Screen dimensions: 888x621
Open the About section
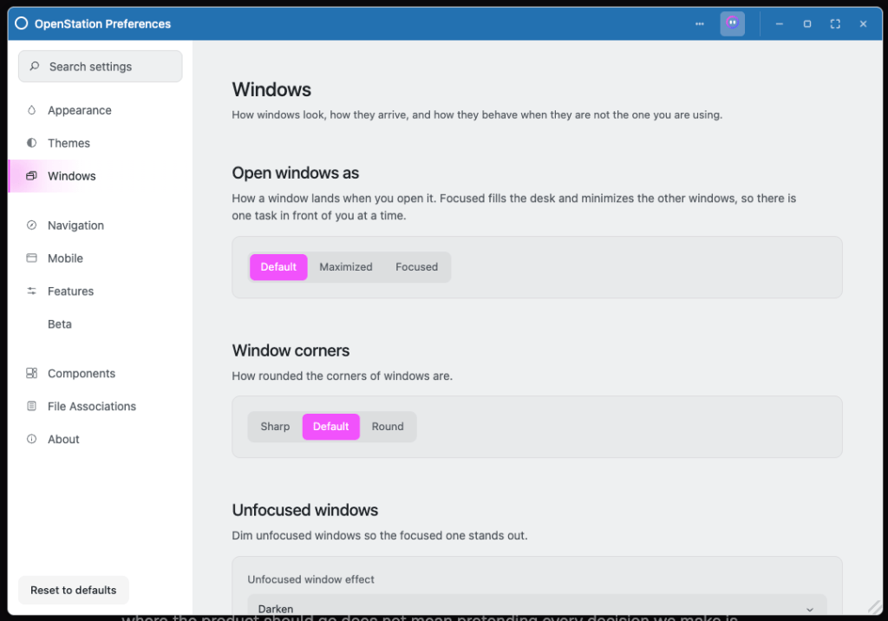[x=101, y=439]
